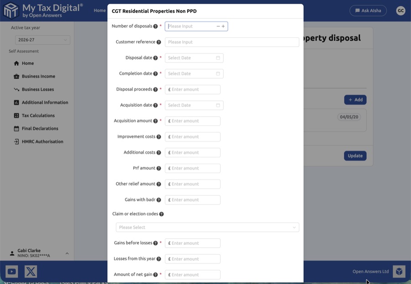Viewport: 411px width, 284px height.
Task: Click the Add button
Action: point(355,100)
